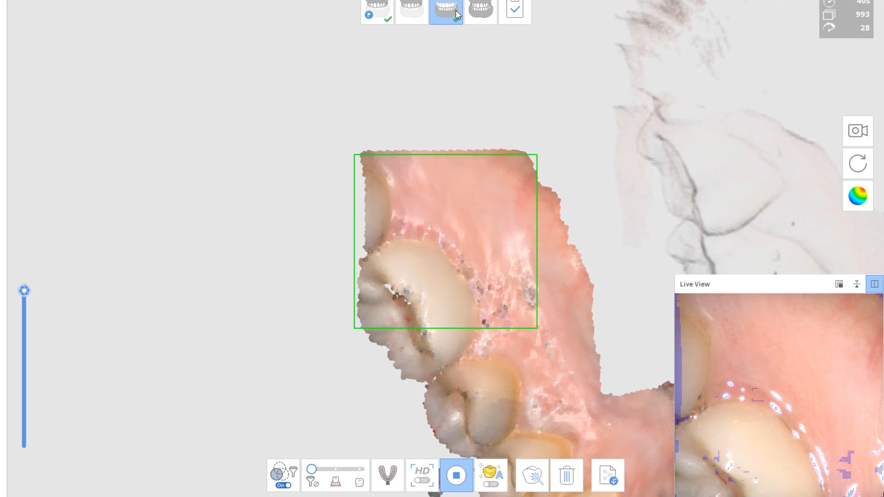Screen dimensions: 884x497
Task: Click the smart scan filtering funnel icon
Action: [293, 471]
